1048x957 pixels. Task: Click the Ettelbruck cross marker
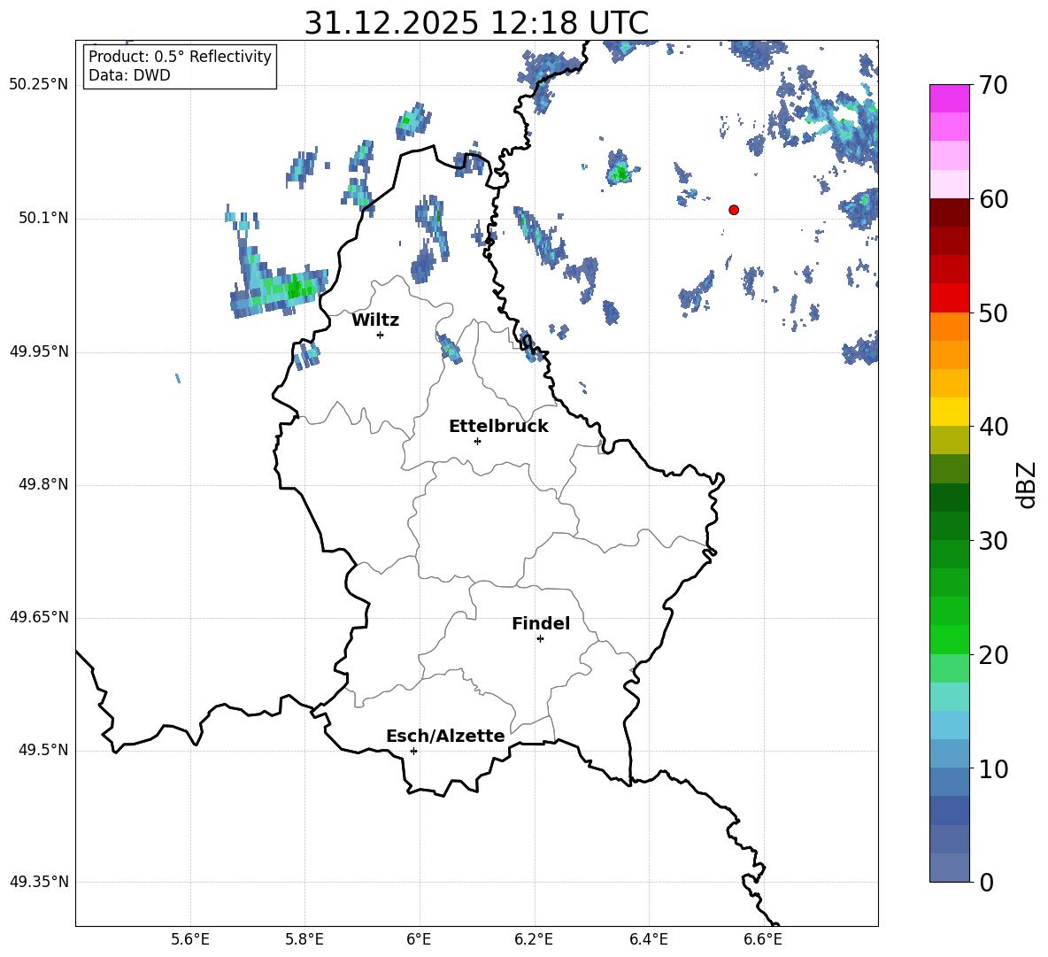pyautogui.click(x=477, y=441)
